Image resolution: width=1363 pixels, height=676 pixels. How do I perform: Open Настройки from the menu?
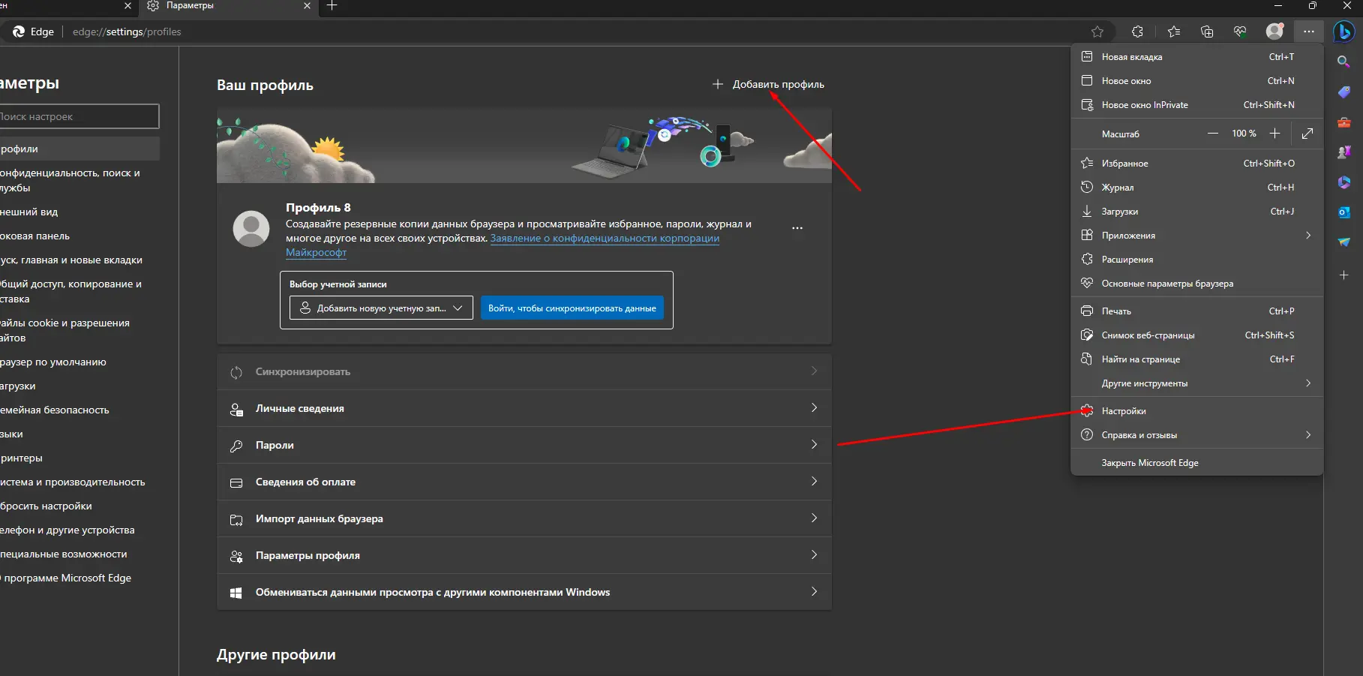[1196, 411]
